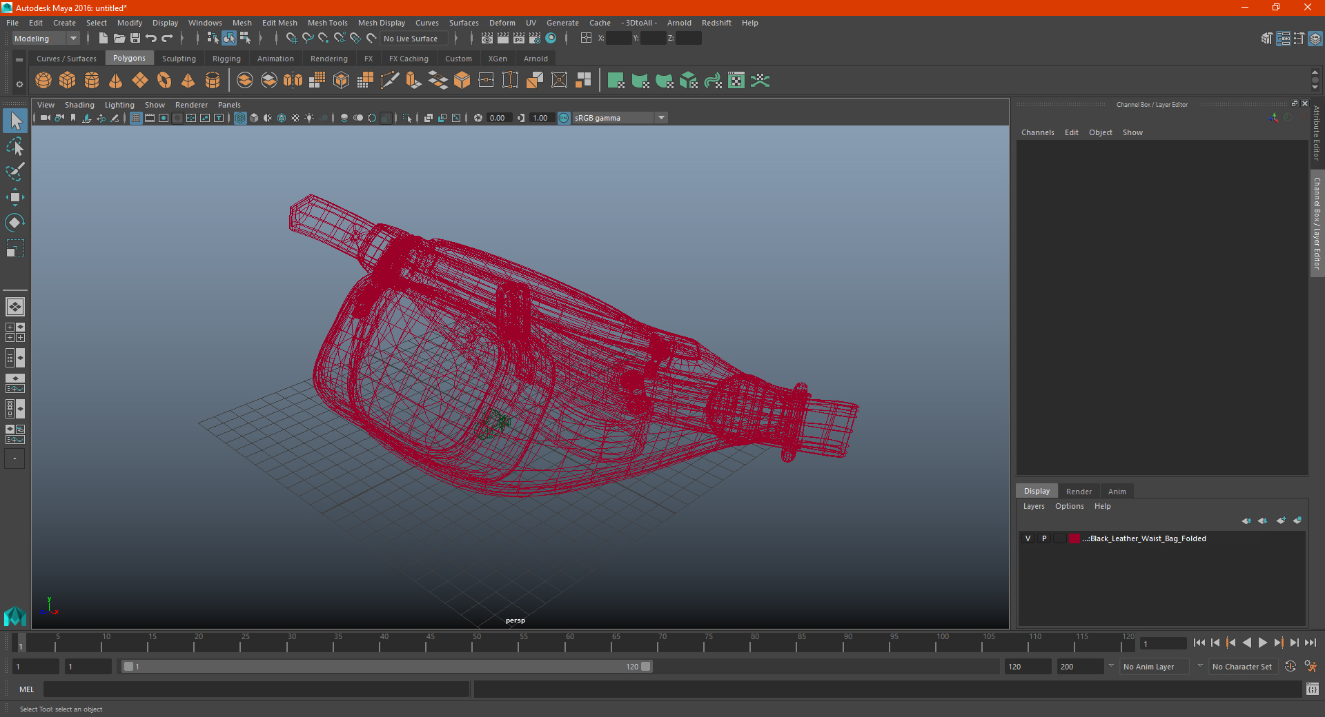1325x717 pixels.
Task: Create a polygon pipe from the shelf
Action: 213,81
